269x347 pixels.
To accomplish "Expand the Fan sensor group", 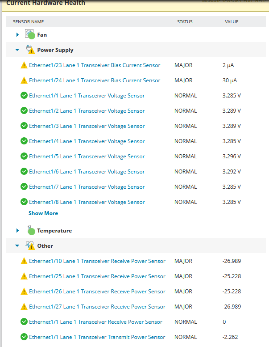I will (17, 35).
